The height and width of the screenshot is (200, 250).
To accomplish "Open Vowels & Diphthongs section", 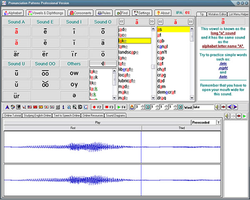I will (45, 13).
